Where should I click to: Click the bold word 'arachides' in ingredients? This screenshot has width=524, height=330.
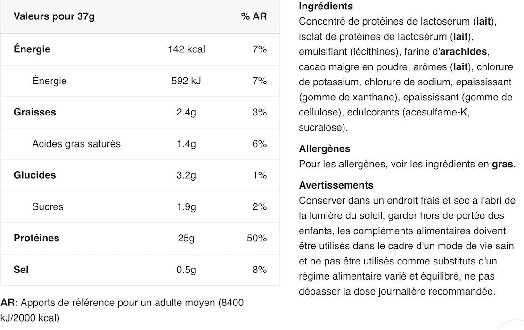click(464, 51)
